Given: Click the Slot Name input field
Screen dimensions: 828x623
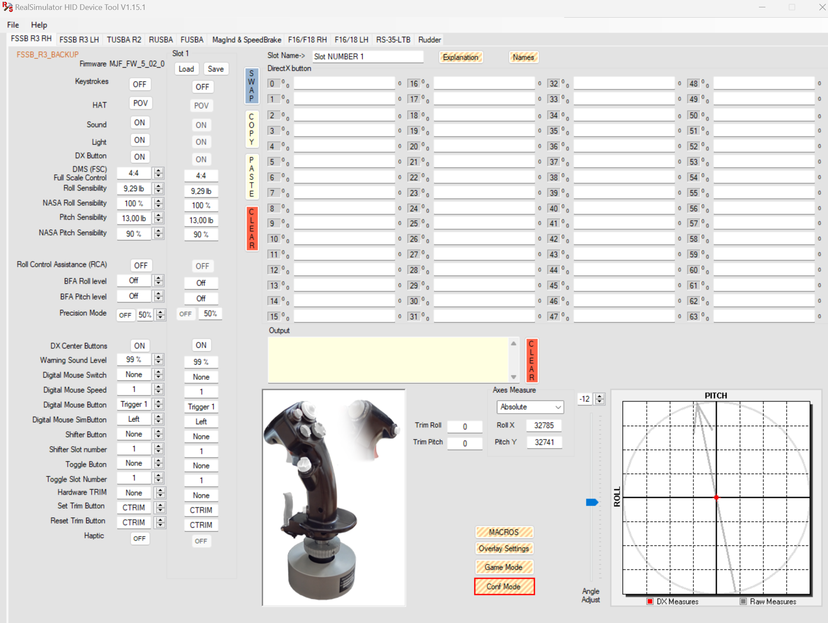Looking at the screenshot, I should click(368, 57).
